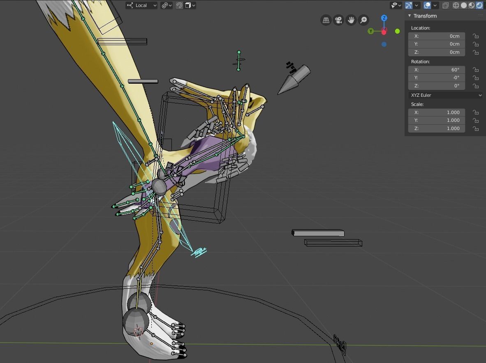This screenshot has width=486, height=363.
Task: Open the transform pivot point selector
Action: point(165,5)
